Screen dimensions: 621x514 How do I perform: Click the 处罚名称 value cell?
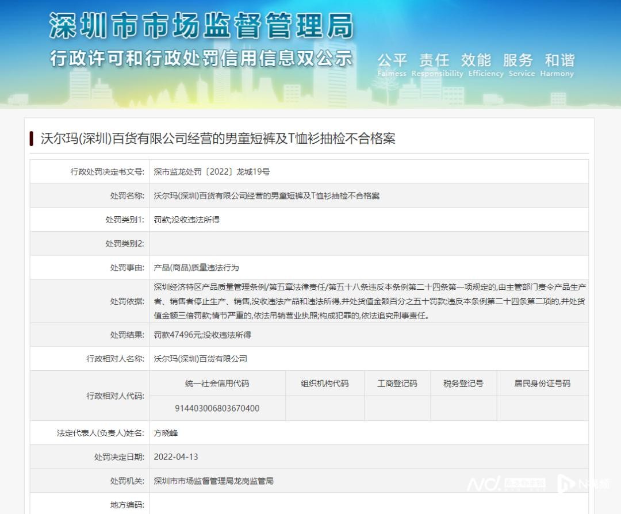click(x=266, y=195)
